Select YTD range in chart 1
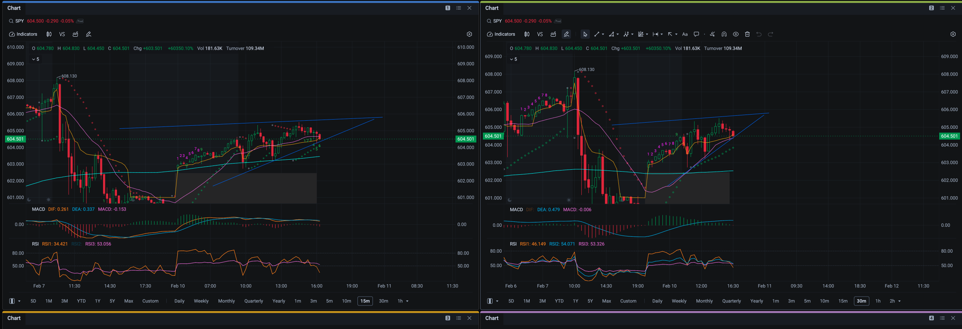Screen dimensions: 962x329 [x=81, y=301]
